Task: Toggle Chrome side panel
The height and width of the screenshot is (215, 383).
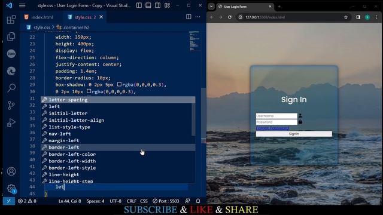Action: (358, 17)
